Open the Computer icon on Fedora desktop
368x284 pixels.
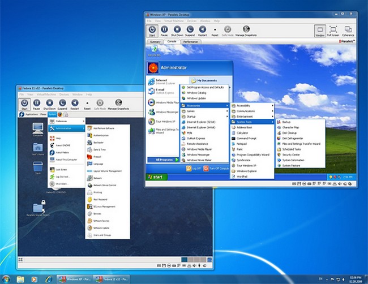[x=38, y=128]
